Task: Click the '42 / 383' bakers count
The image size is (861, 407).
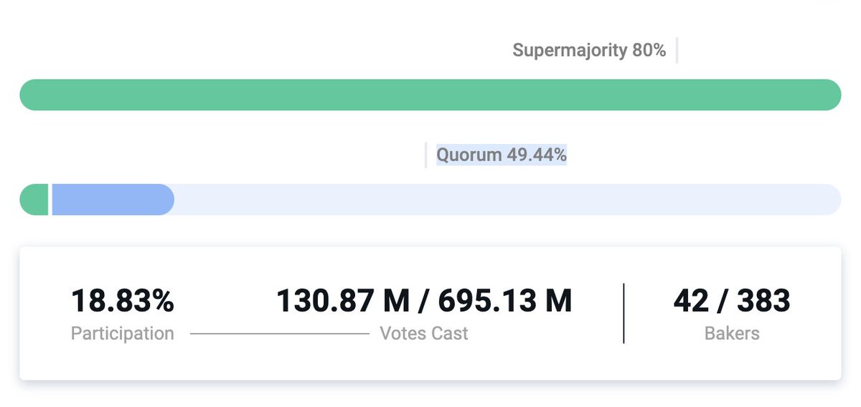Action: pos(732,301)
